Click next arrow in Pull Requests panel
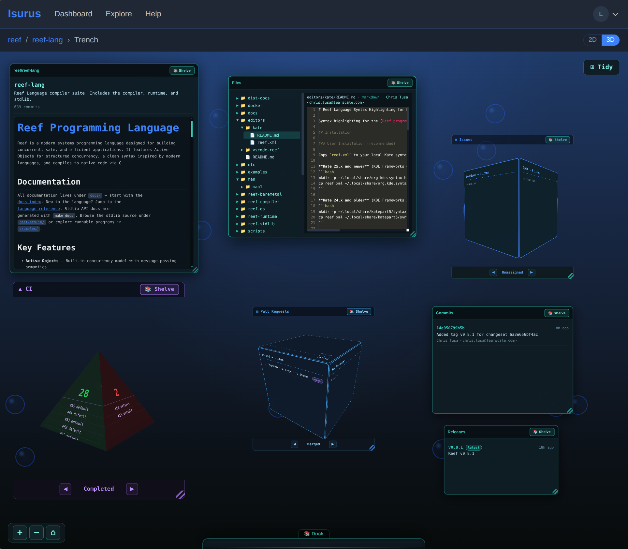The image size is (628, 549). 333,444
